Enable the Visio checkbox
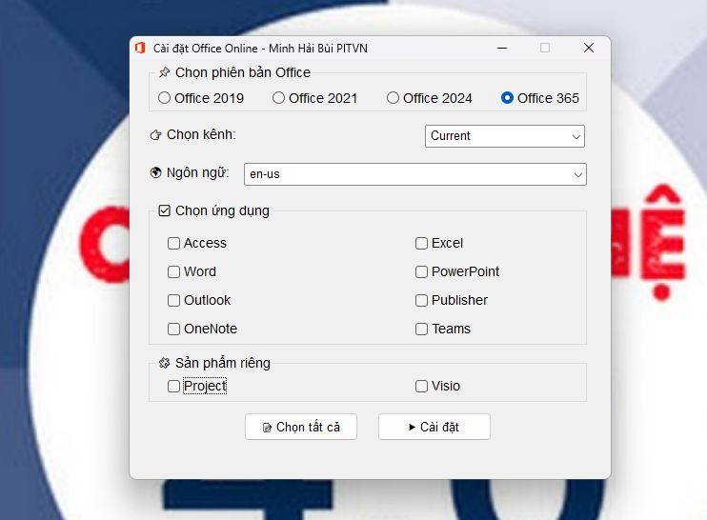707x520 pixels. pos(422,387)
